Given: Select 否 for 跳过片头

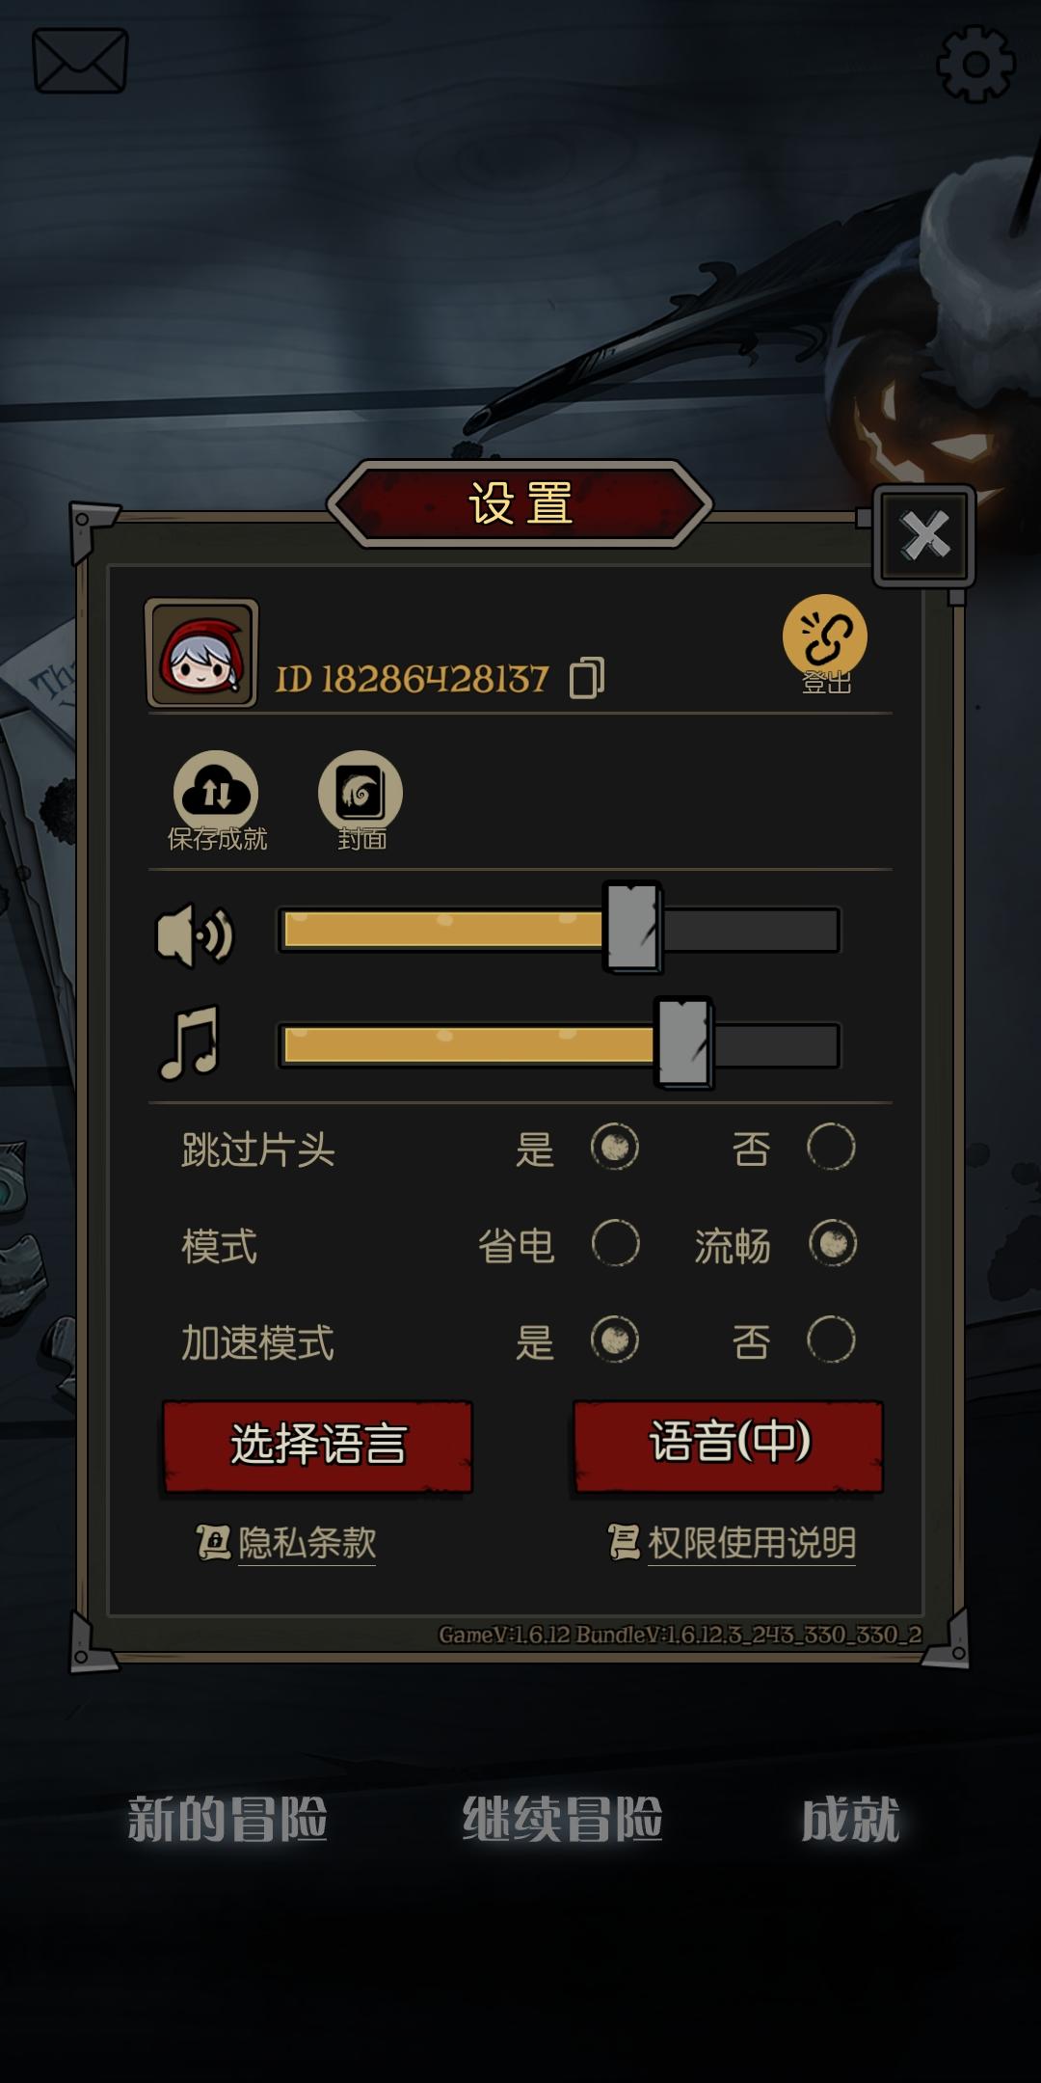Looking at the screenshot, I should coord(831,1147).
